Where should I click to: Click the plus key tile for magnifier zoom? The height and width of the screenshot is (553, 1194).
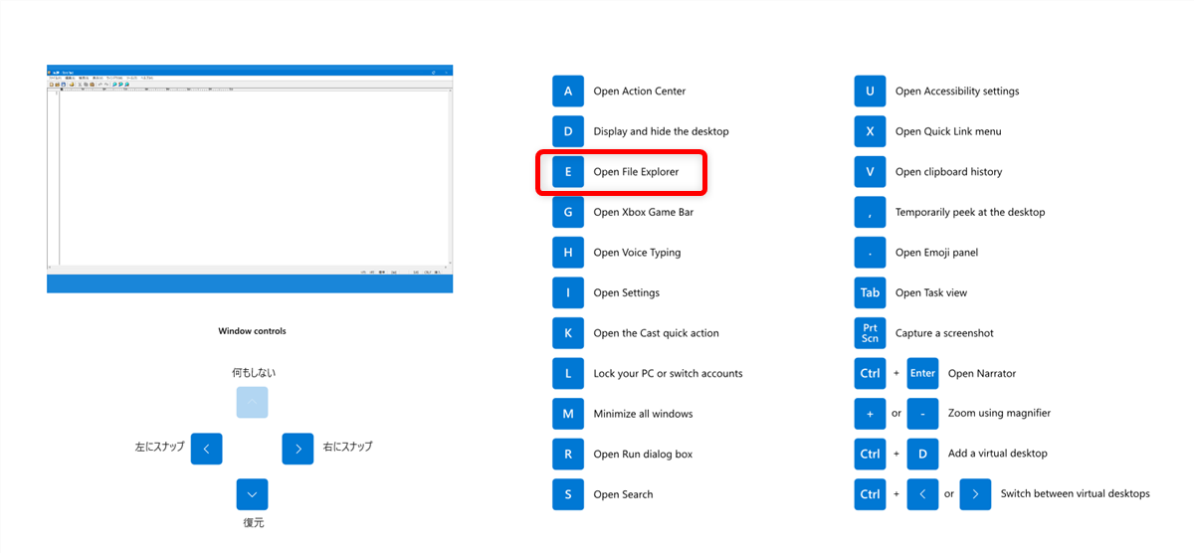870,414
